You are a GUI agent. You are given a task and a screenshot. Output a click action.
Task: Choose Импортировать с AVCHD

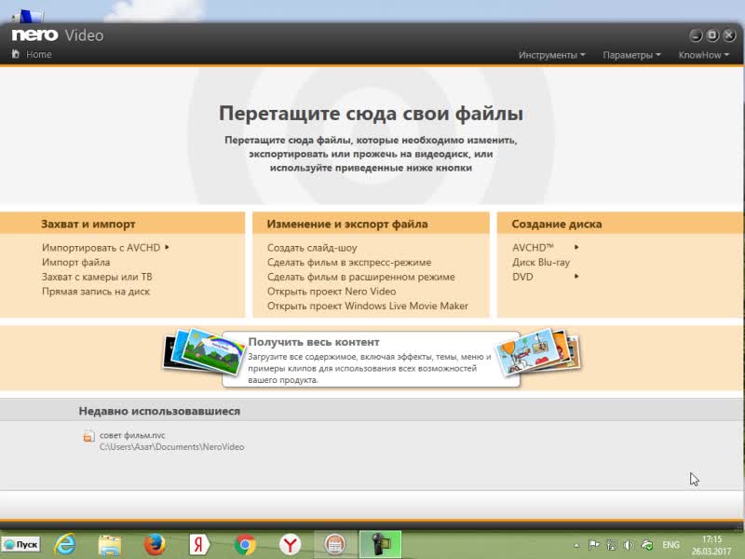point(101,248)
